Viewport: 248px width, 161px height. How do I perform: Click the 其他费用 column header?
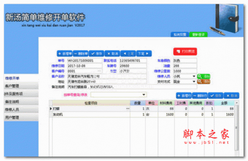coord(196,103)
